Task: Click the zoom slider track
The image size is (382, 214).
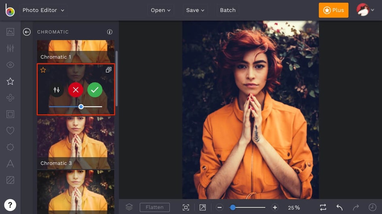Action: (251, 208)
